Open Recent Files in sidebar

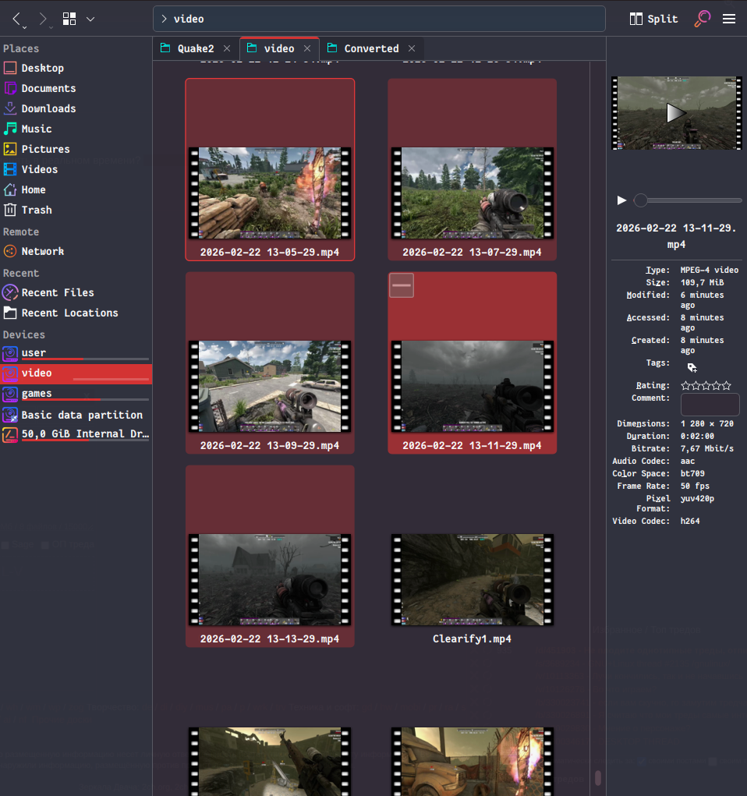coord(58,292)
